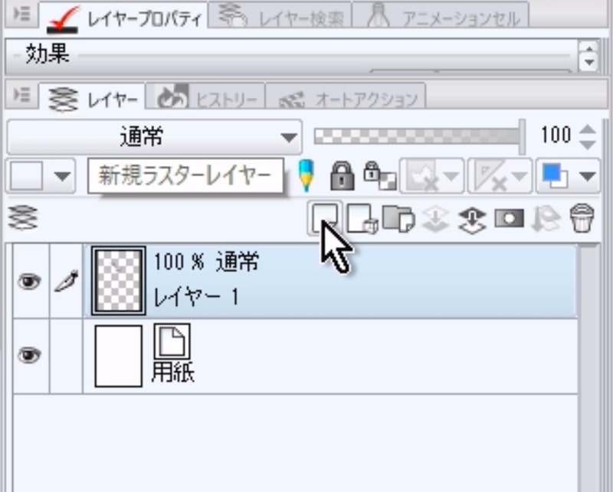Click the New Vector Layer icon

point(362,218)
